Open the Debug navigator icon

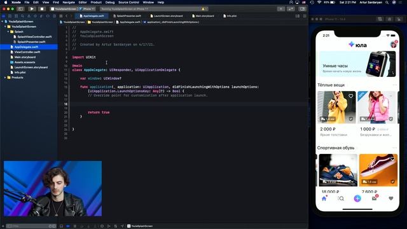coord(41,16)
